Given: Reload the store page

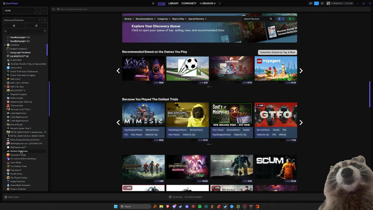Looking at the screenshot, I should [53, 9].
